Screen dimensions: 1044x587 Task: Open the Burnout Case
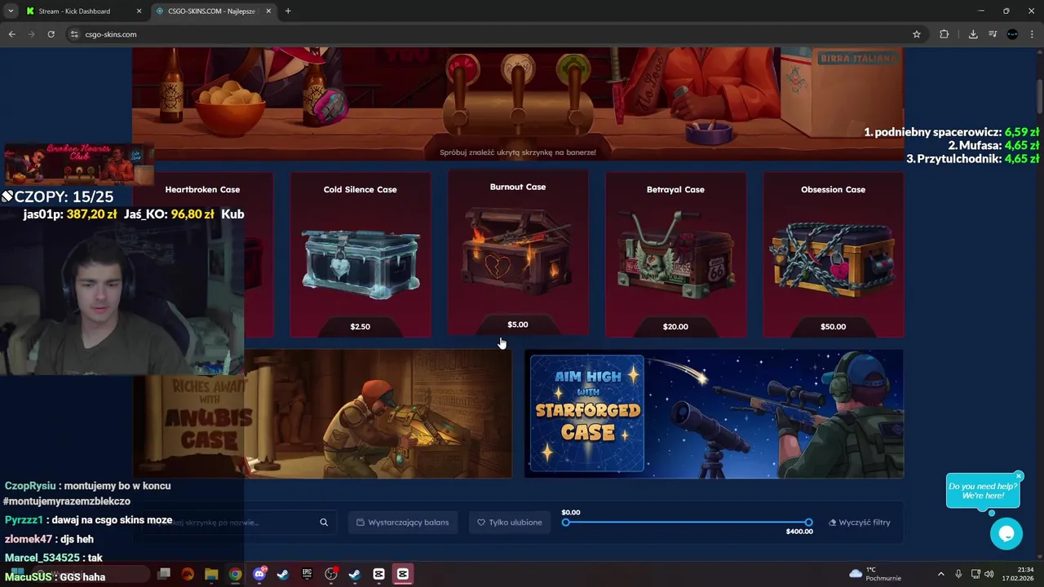click(x=518, y=252)
